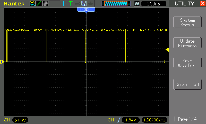Screen dimensions: 206x124
Task: Click the W window timebase icon
Action: [137, 4]
